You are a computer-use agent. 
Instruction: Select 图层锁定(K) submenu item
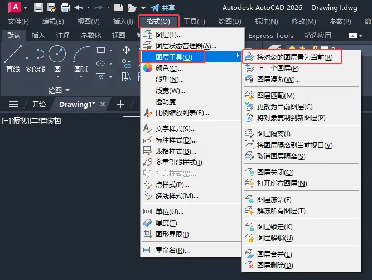tap(301, 227)
